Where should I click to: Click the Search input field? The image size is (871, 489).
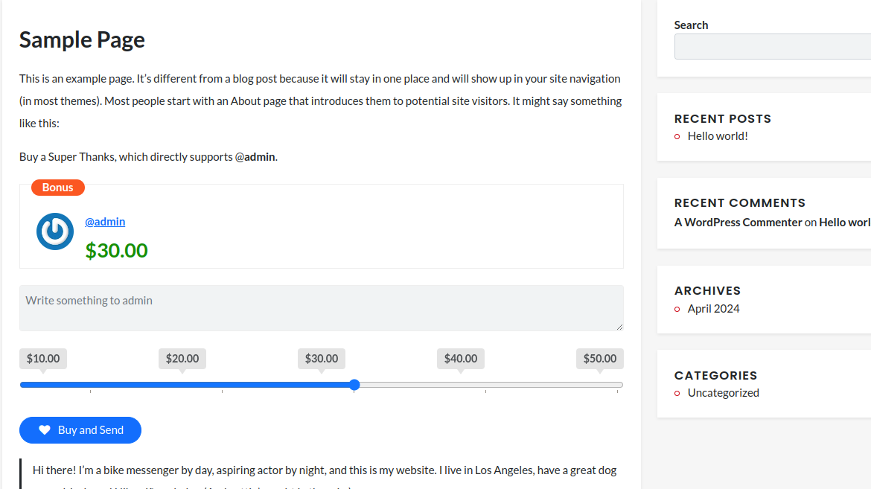(x=772, y=47)
